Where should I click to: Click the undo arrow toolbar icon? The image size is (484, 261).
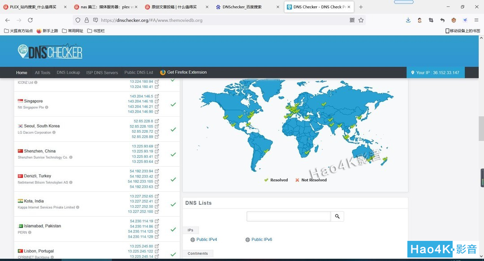(442, 20)
